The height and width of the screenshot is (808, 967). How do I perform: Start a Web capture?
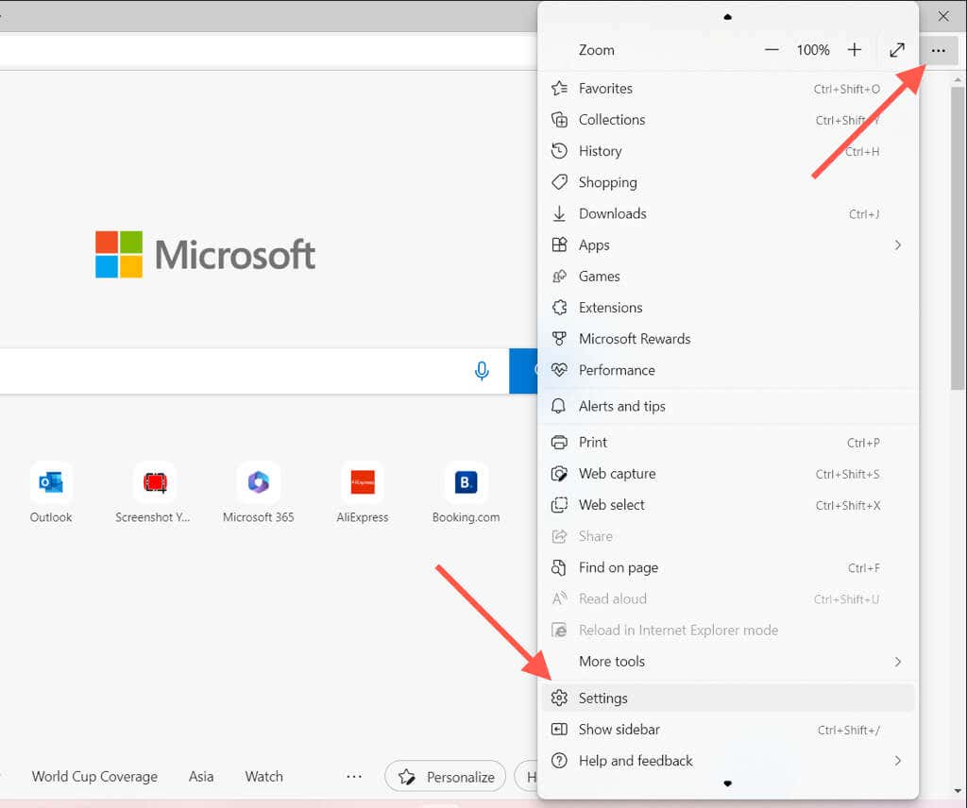tap(617, 473)
